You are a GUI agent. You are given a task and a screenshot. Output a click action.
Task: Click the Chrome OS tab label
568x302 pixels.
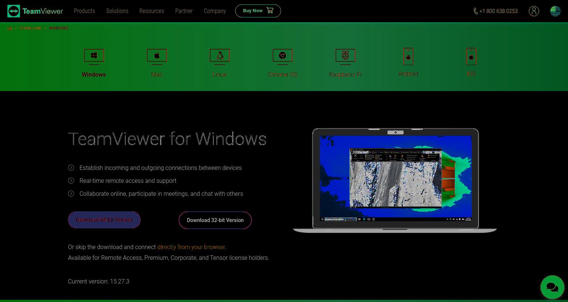click(x=283, y=74)
